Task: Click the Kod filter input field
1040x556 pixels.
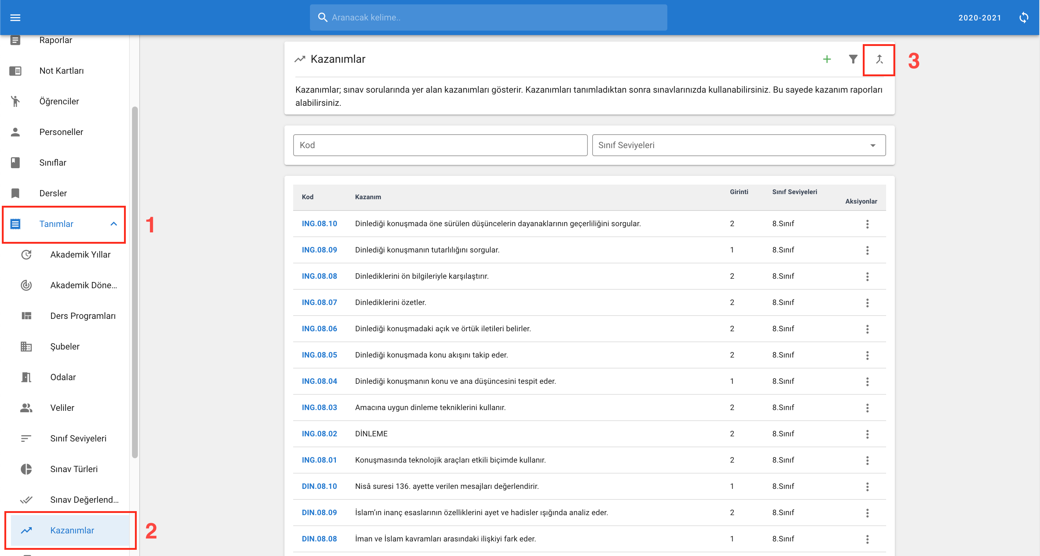Action: coord(440,145)
